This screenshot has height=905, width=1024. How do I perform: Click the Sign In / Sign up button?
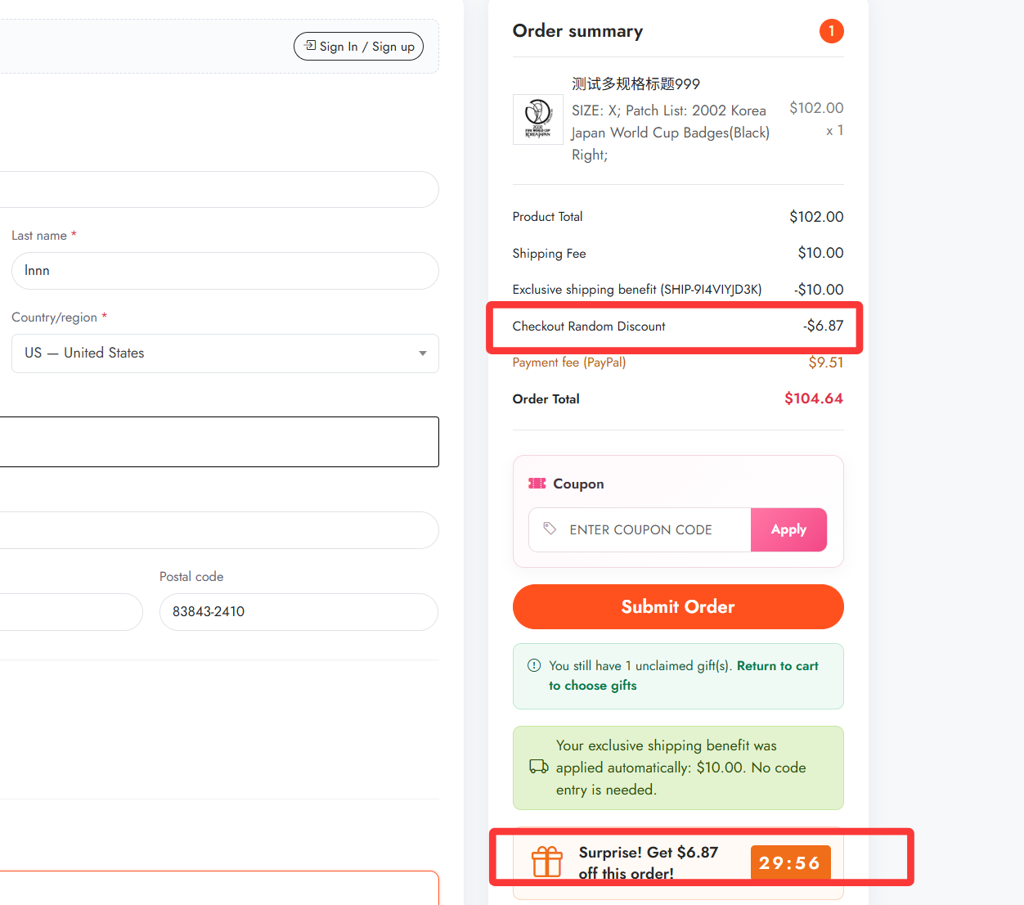[358, 47]
